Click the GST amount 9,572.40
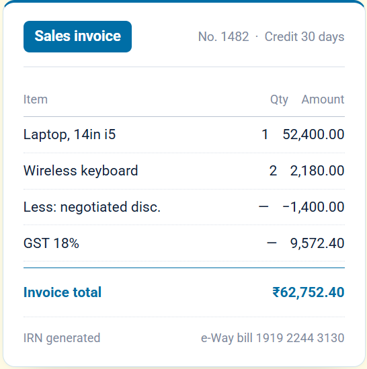This screenshot has height=369, width=367. [x=317, y=243]
